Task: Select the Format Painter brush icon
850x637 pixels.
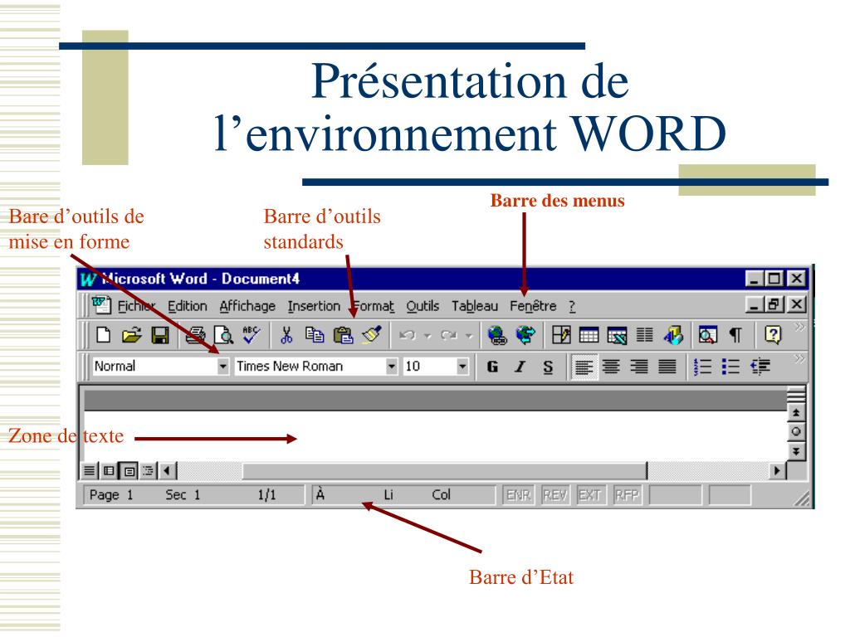Action: (x=371, y=335)
